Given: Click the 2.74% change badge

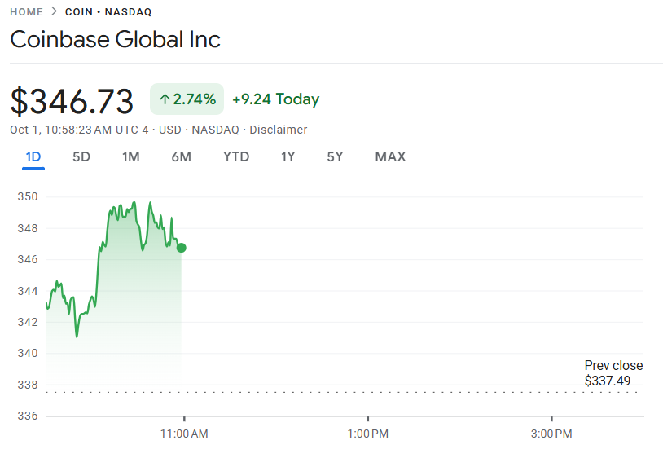Looking at the screenshot, I should [x=187, y=99].
